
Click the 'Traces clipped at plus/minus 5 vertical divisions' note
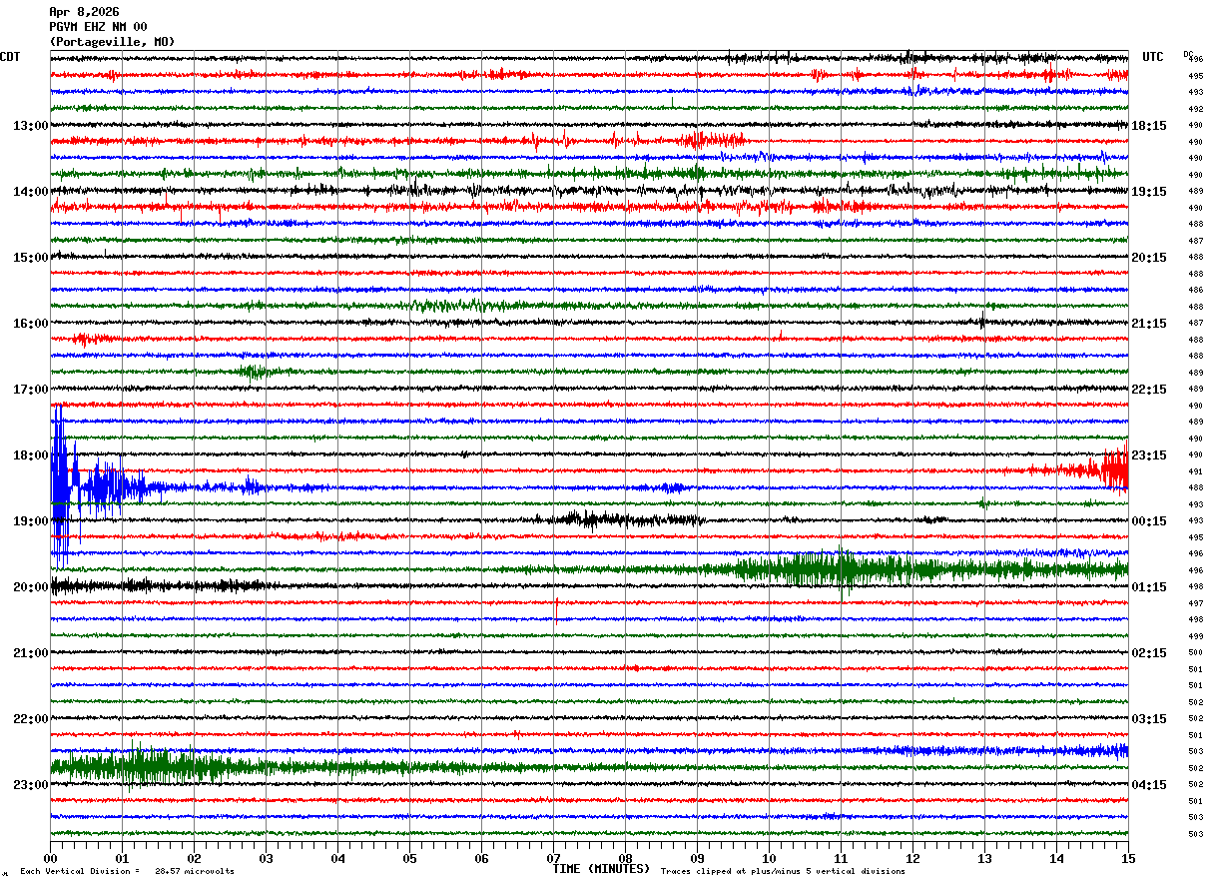point(783,872)
